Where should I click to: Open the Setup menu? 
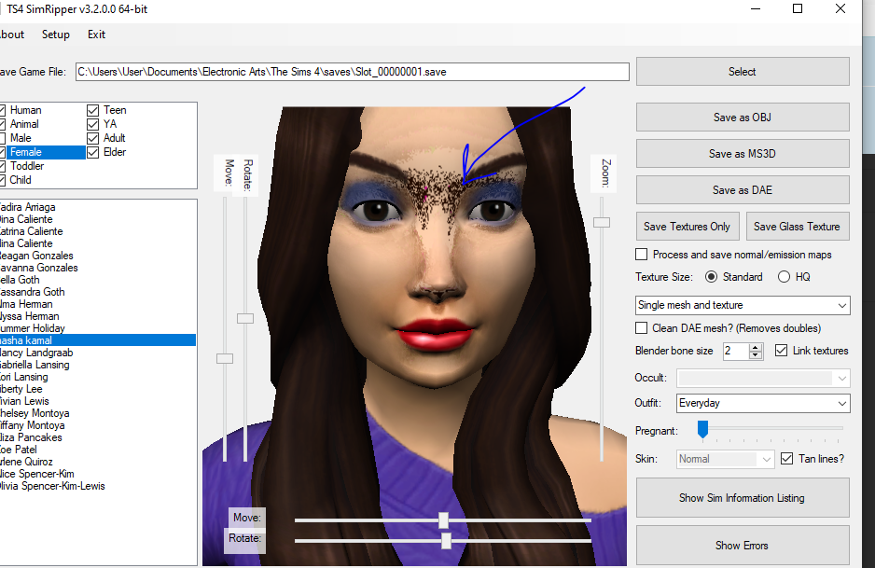point(55,35)
